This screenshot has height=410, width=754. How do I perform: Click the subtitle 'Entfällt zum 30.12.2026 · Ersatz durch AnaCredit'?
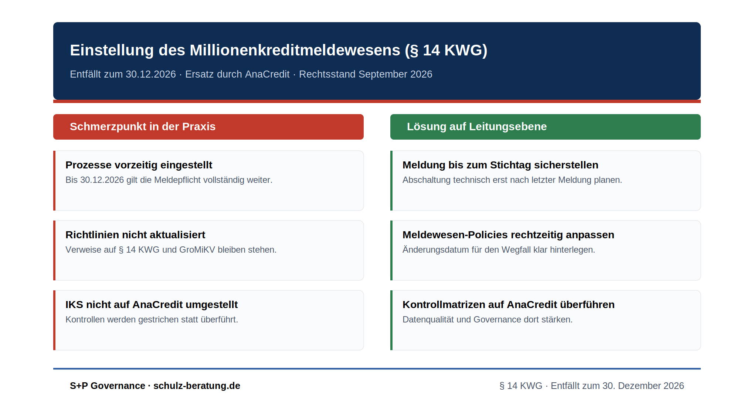[x=180, y=74]
